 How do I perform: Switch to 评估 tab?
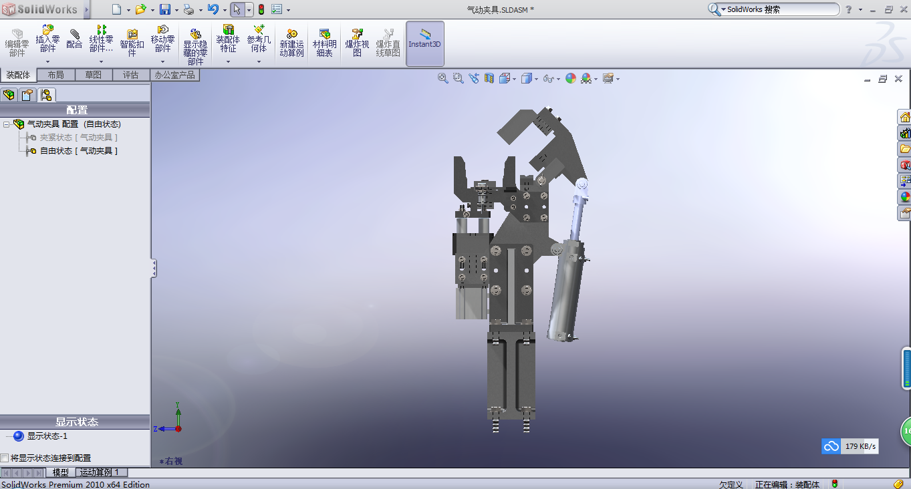coord(131,75)
